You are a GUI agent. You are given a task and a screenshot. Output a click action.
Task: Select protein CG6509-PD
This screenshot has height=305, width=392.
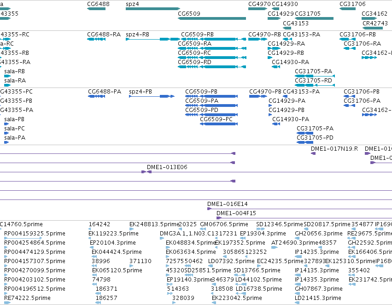tap(201, 110)
